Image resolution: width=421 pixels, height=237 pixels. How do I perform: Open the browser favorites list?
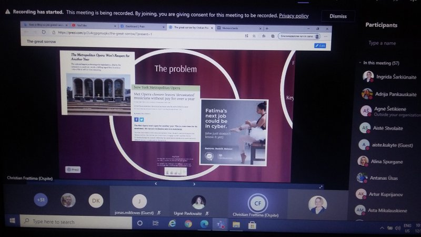[x=264, y=36]
